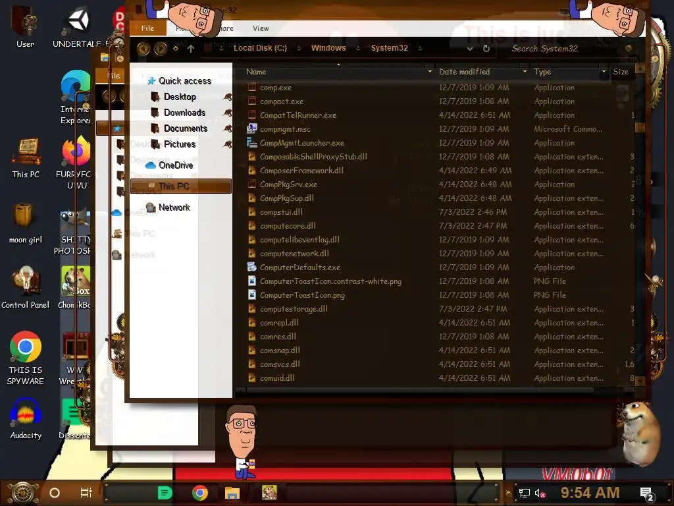Select ComposerFramework.dll file name

pyautogui.click(x=301, y=171)
